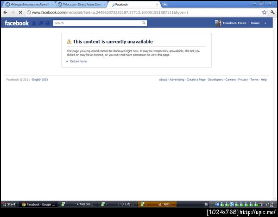The width and height of the screenshot is (278, 217).
Task: Close the Facebook tab
Action: point(157,5)
